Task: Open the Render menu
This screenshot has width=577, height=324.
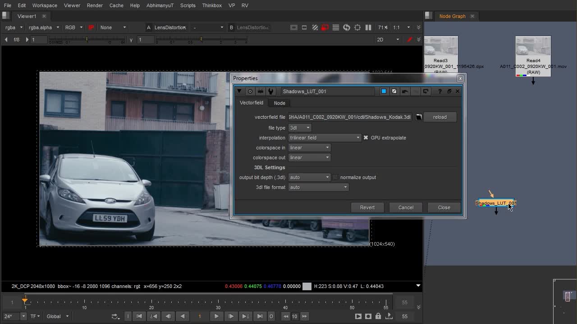Action: (95, 5)
